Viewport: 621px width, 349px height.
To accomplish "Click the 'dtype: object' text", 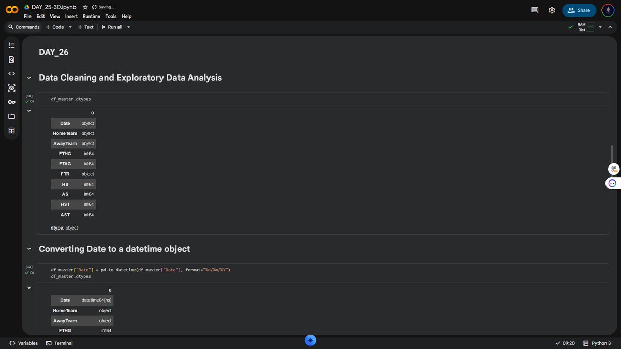I will 64,227.
